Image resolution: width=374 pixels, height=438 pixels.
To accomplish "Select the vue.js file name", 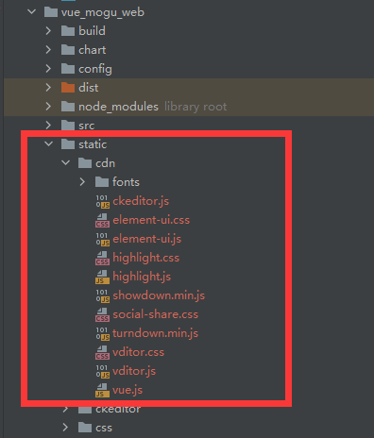I will (x=127, y=390).
